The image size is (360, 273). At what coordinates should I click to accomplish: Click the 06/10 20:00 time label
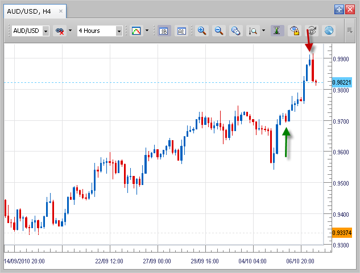pyautogui.click(x=300, y=261)
